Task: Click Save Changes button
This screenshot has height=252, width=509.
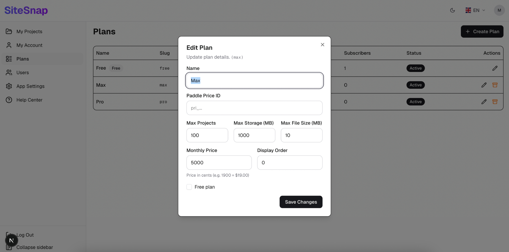Action: (x=301, y=202)
